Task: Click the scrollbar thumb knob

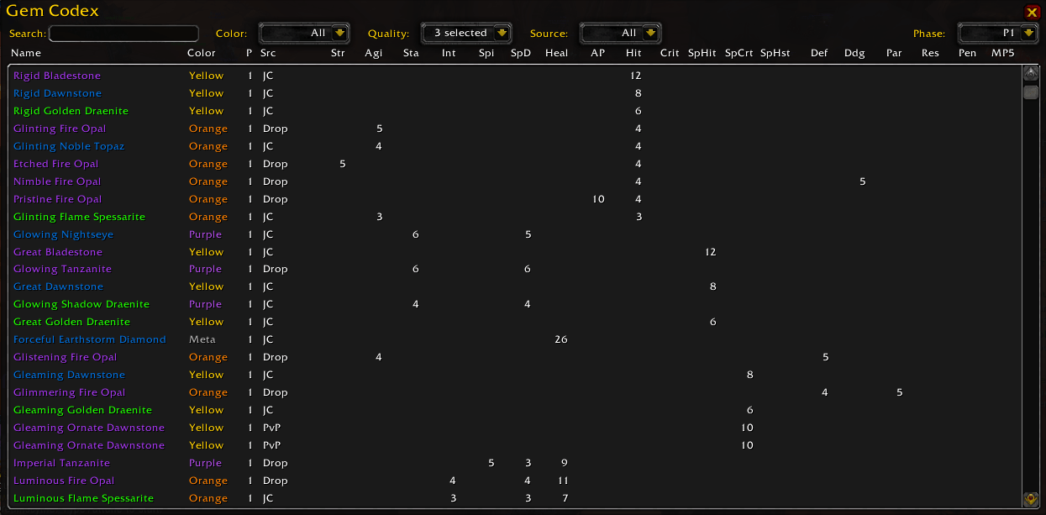Action: 1031,92
